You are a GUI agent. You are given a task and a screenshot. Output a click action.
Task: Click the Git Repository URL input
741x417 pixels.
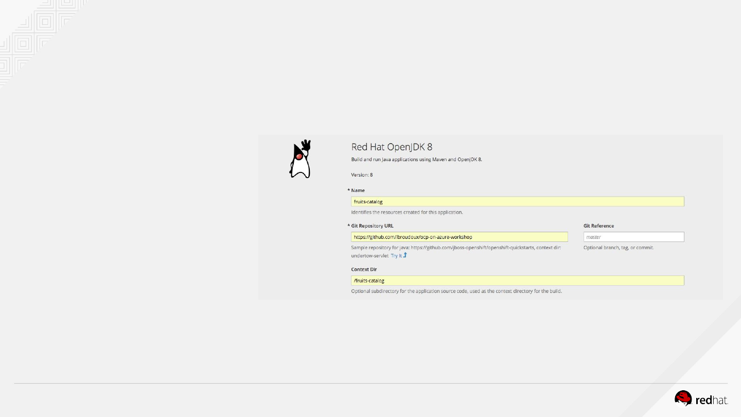(460, 237)
